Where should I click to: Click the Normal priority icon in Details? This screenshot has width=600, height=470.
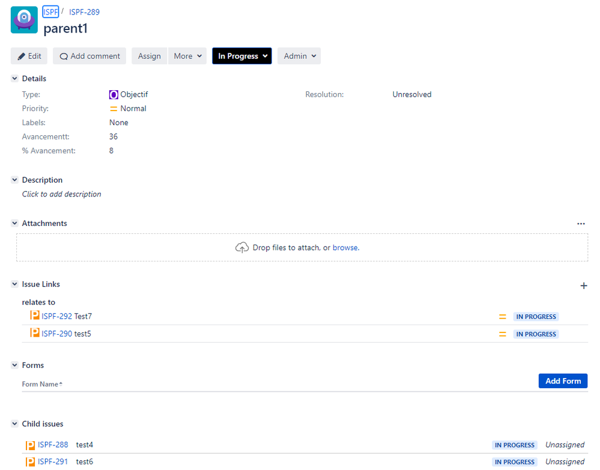click(x=114, y=109)
